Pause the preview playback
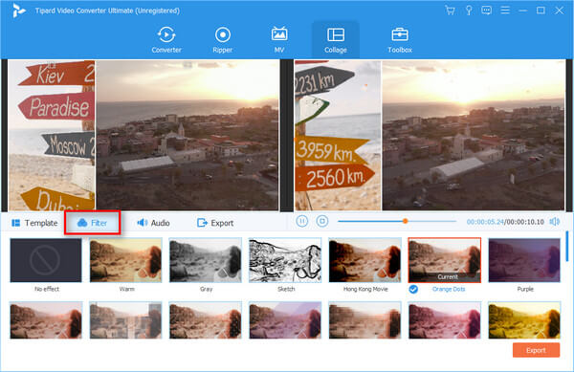The height and width of the screenshot is (372, 574). pyautogui.click(x=302, y=221)
